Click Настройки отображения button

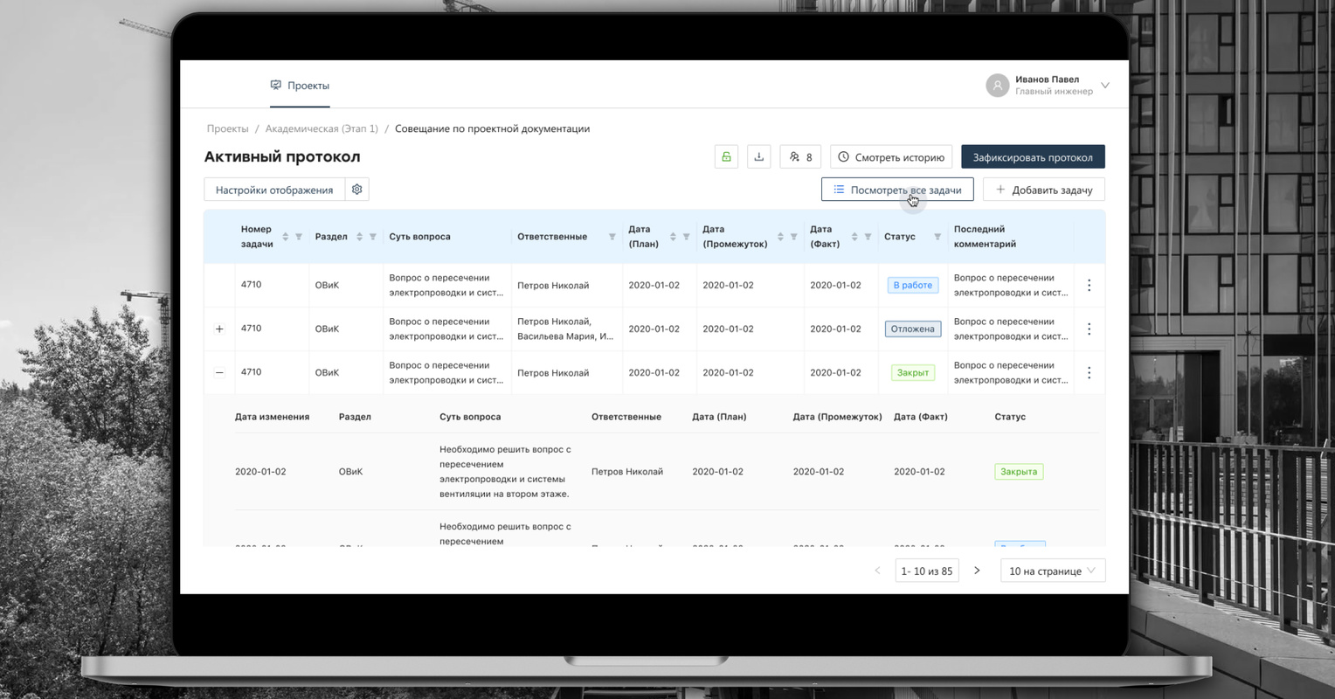click(x=274, y=190)
